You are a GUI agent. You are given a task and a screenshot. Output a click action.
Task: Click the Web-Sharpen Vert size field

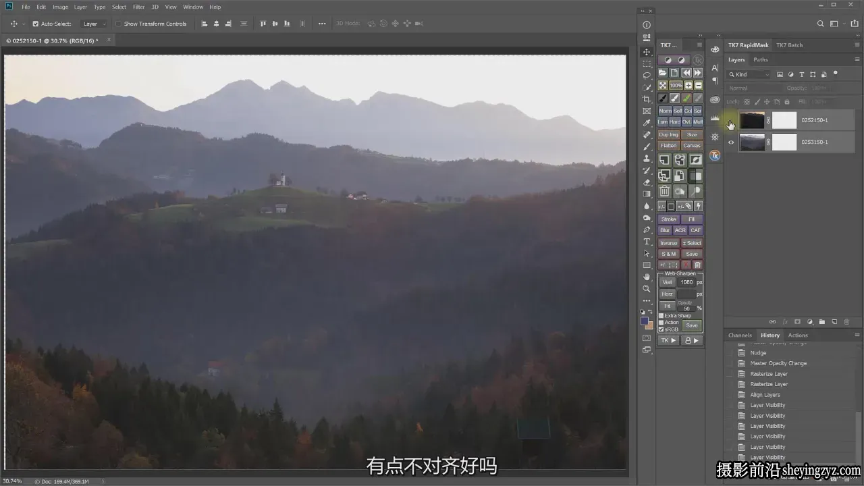[x=686, y=282]
